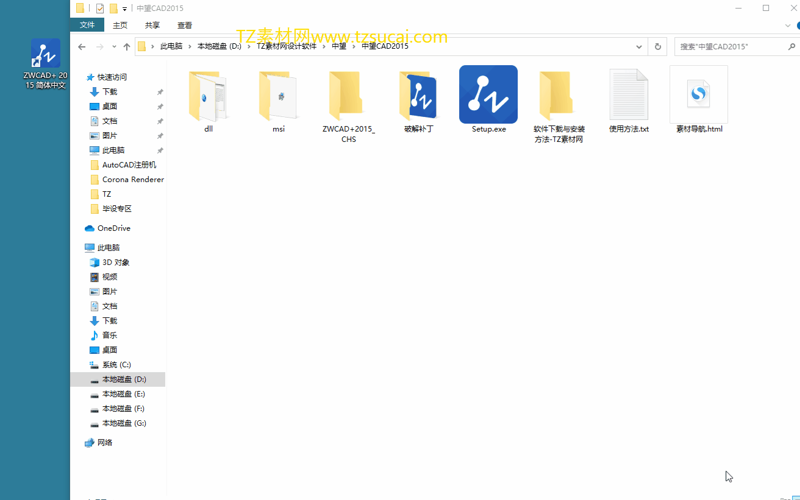Viewport: 800px width, 500px height.
Task: Select the dll folder
Action: pyautogui.click(x=209, y=95)
